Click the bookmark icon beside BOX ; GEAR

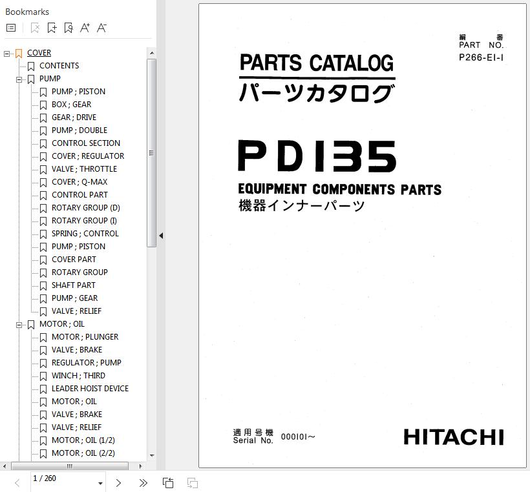click(43, 105)
